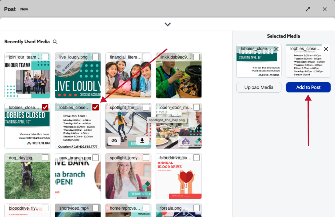Uncheck the LOBBIES CLOSED banner image checkbox

point(45,107)
